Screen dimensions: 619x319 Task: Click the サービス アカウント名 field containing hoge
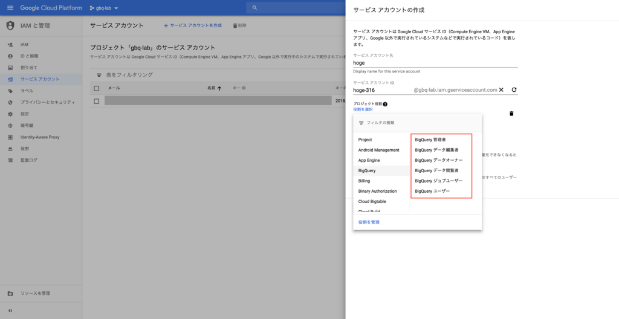pyautogui.click(x=435, y=63)
